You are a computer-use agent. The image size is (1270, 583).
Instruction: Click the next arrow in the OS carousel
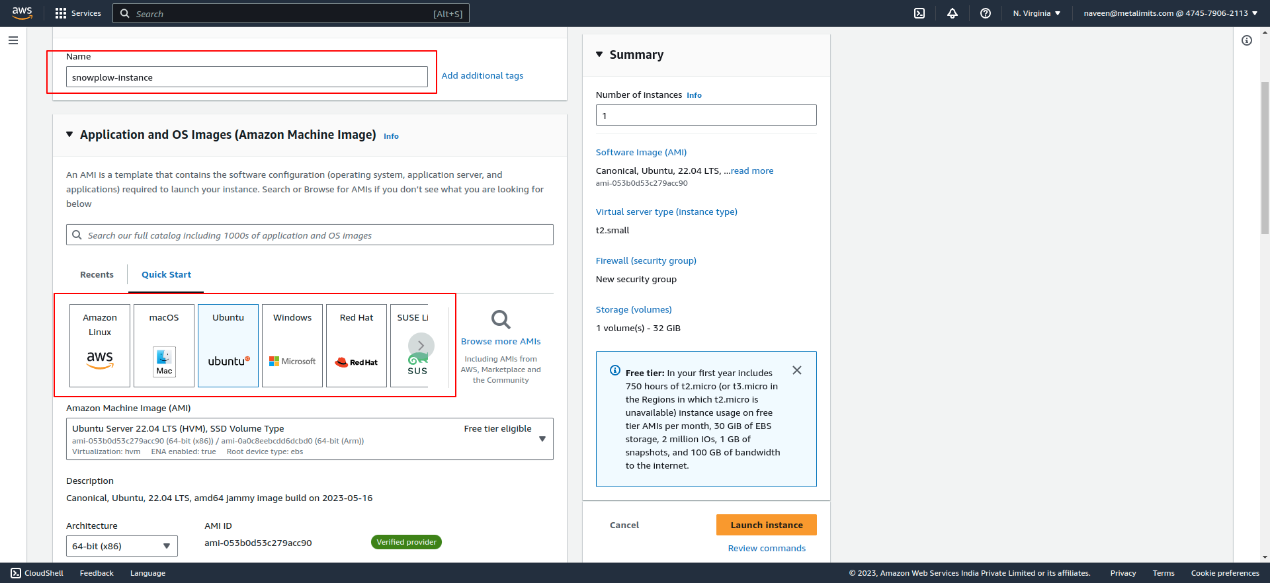[x=421, y=346]
